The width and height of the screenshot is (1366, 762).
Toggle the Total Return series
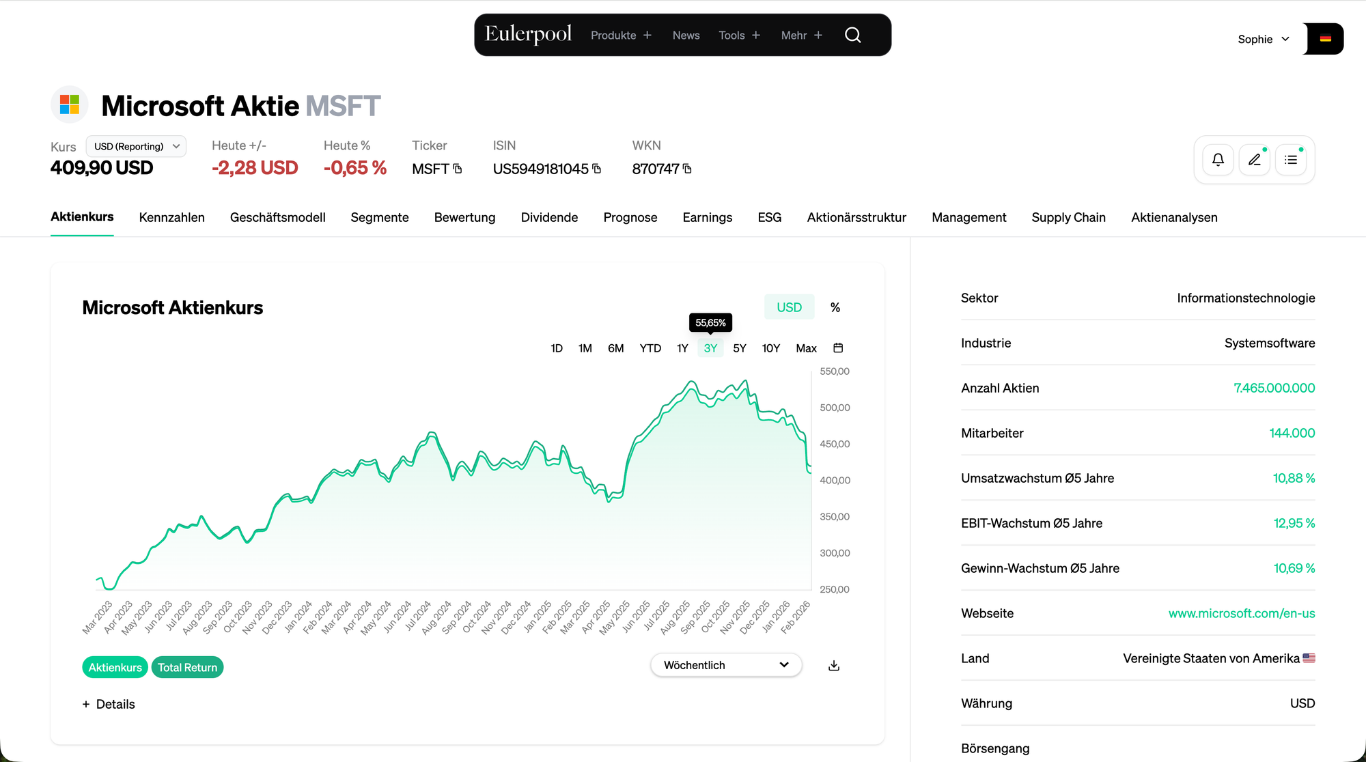[187, 667]
